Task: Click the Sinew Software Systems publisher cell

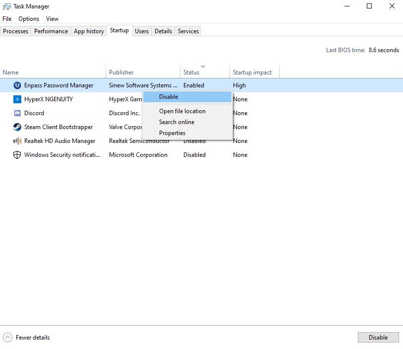Action: 143,85
